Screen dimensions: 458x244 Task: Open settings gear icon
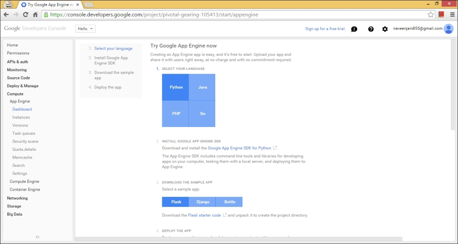385,29
